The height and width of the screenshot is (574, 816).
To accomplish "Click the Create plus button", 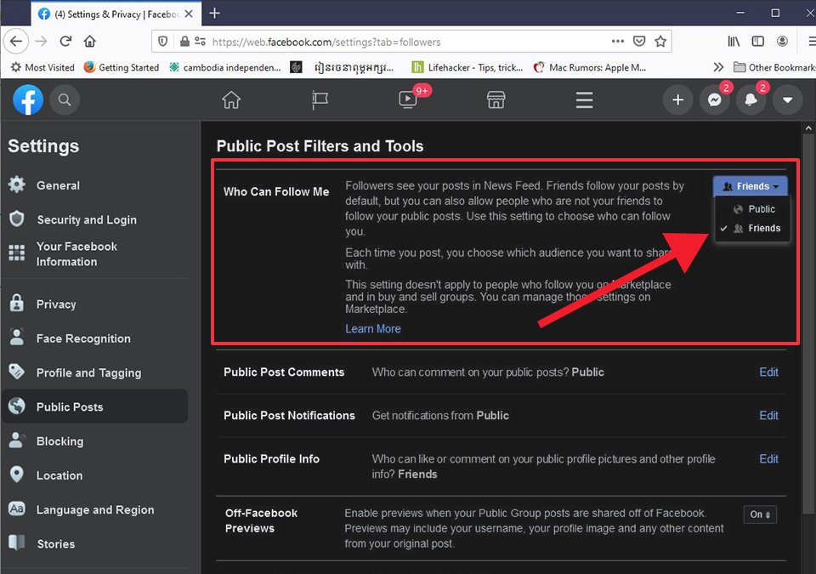I will (677, 99).
